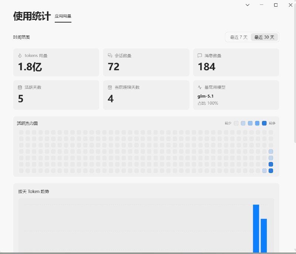Click the tallest bar in Token trend chart
This screenshot has width=296, height=254.
click(256, 228)
